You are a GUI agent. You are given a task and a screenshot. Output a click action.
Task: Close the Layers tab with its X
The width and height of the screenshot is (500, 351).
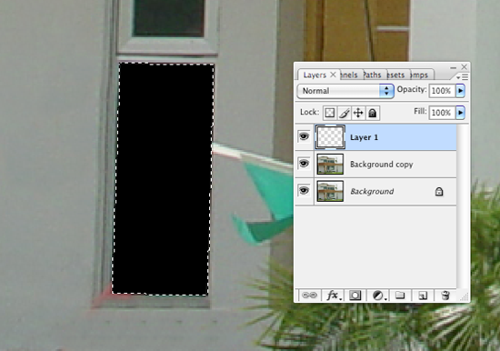pyautogui.click(x=333, y=75)
